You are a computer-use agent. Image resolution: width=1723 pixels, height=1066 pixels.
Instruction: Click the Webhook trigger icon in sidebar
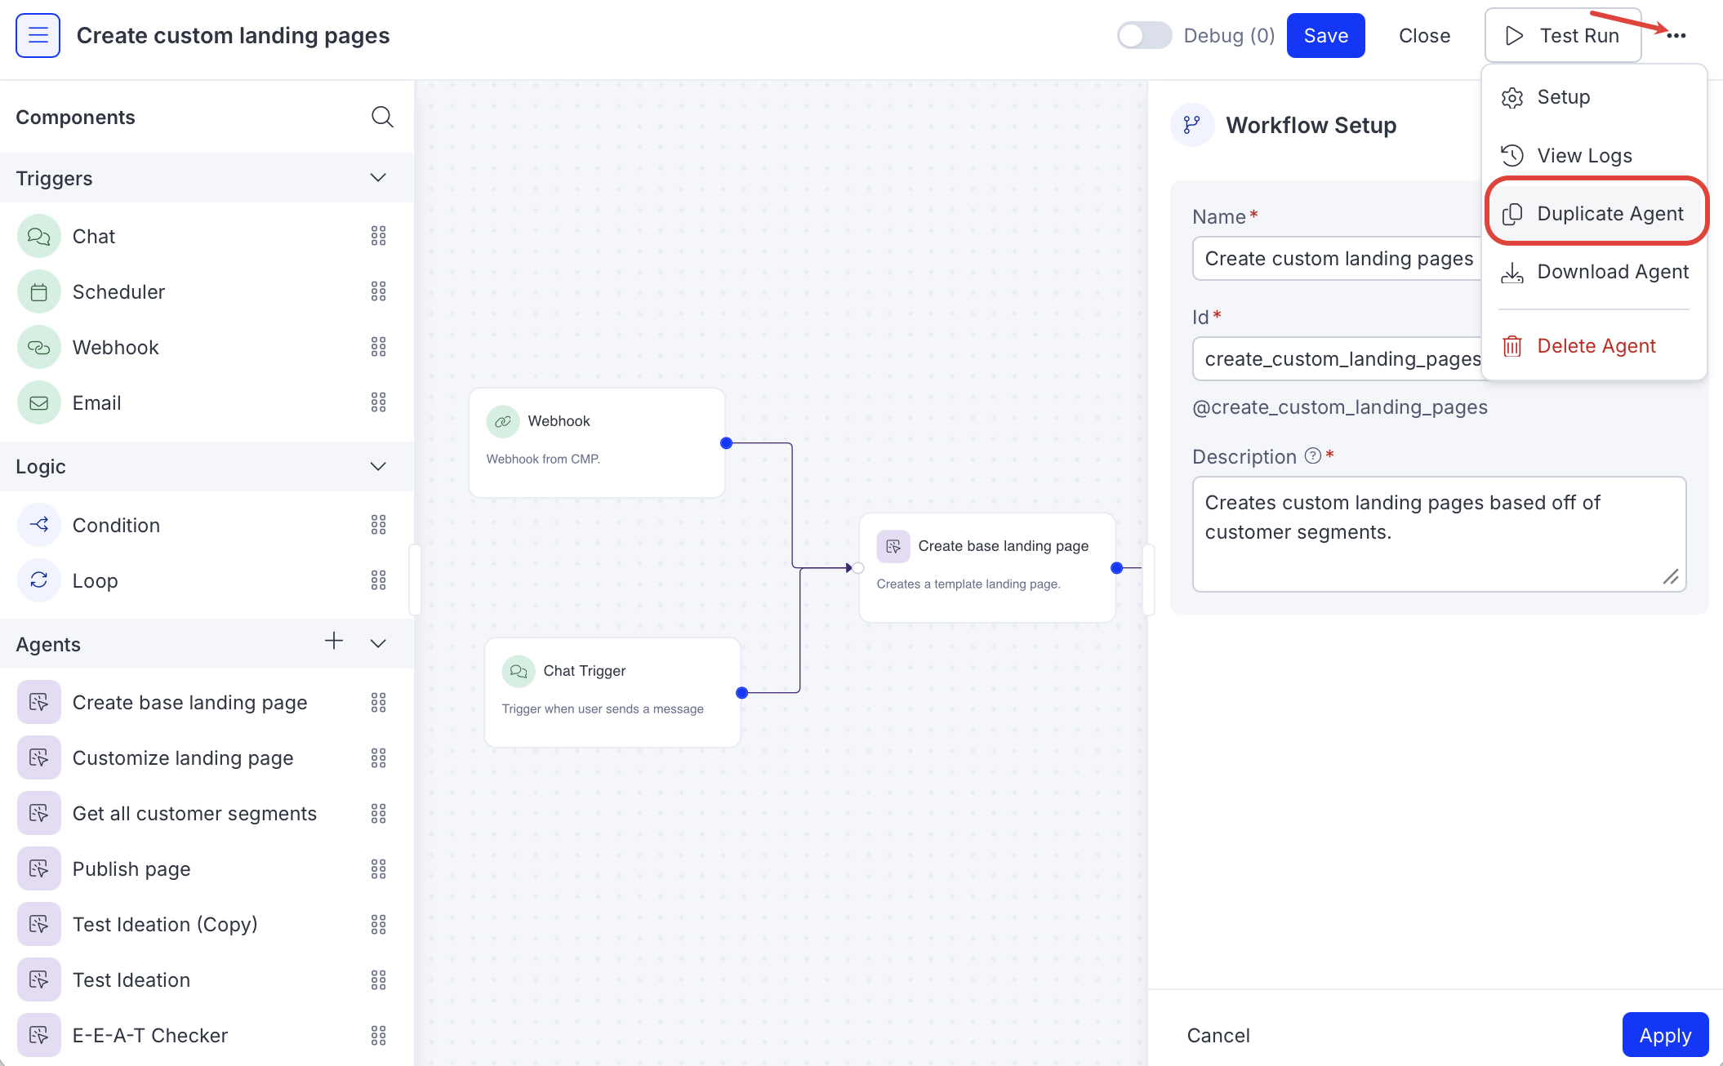pyautogui.click(x=38, y=348)
